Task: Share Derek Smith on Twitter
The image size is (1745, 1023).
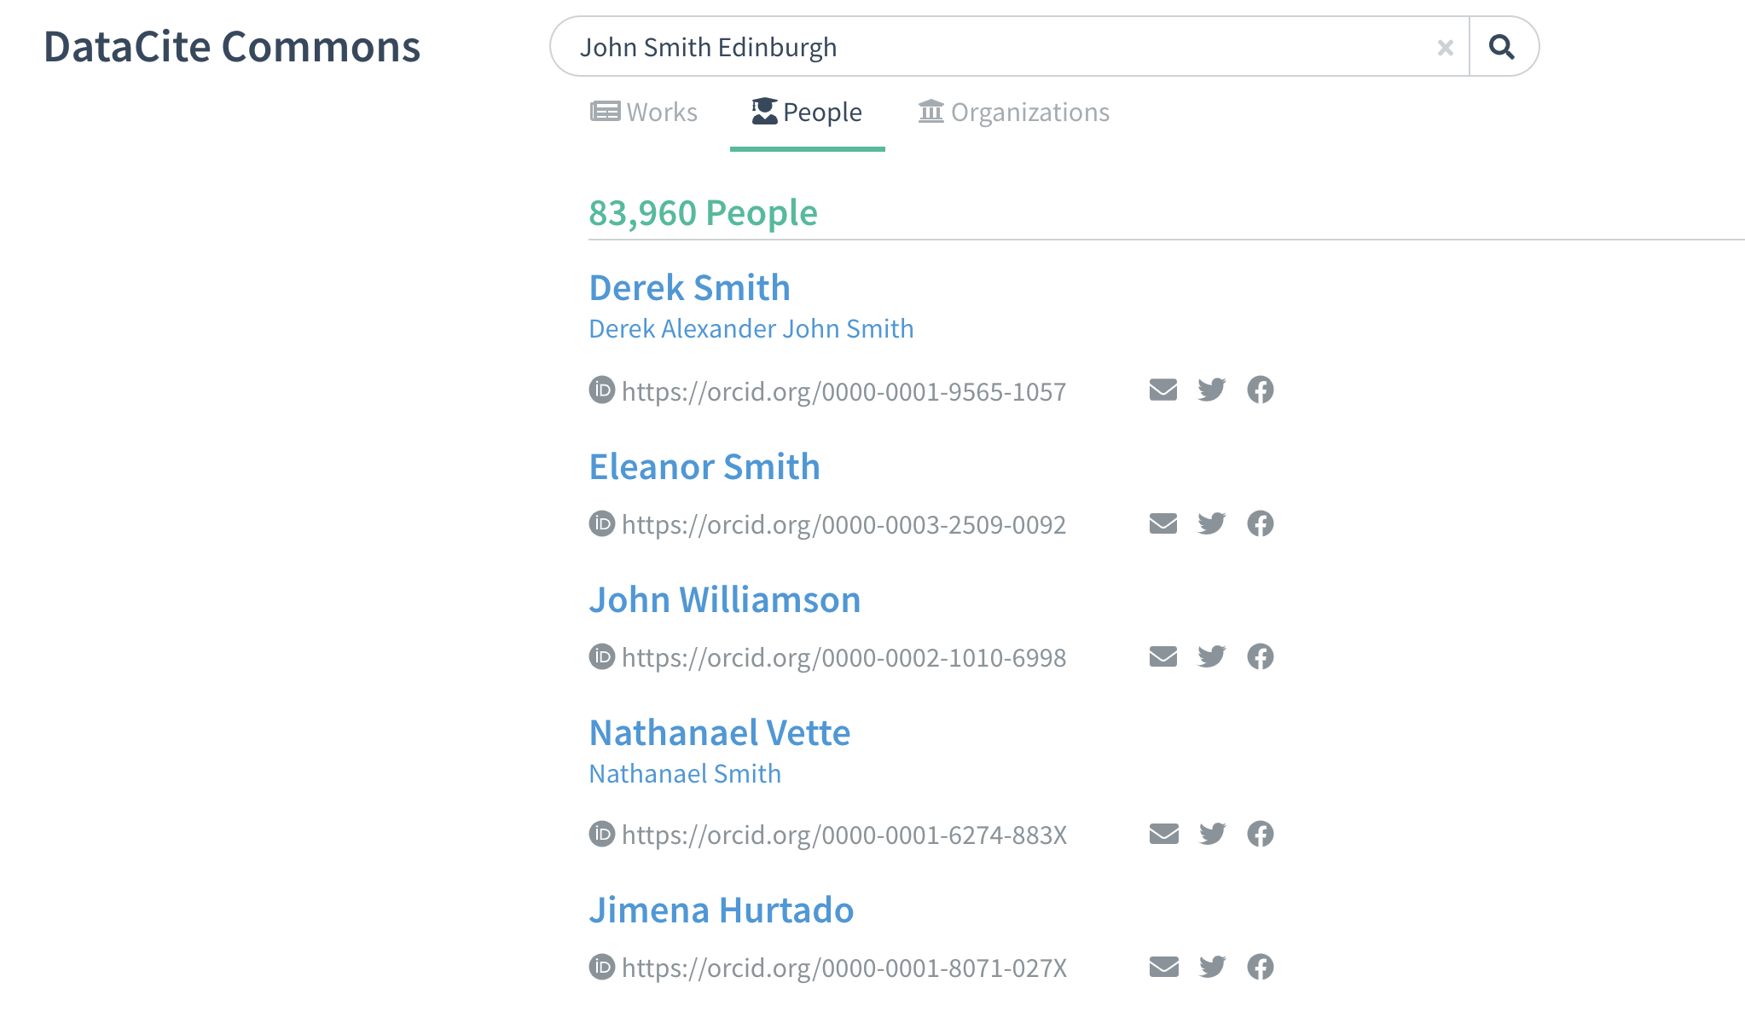Action: [1212, 390]
